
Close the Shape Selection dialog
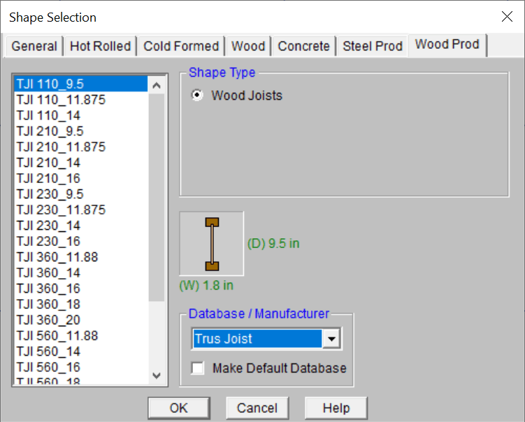pos(506,17)
